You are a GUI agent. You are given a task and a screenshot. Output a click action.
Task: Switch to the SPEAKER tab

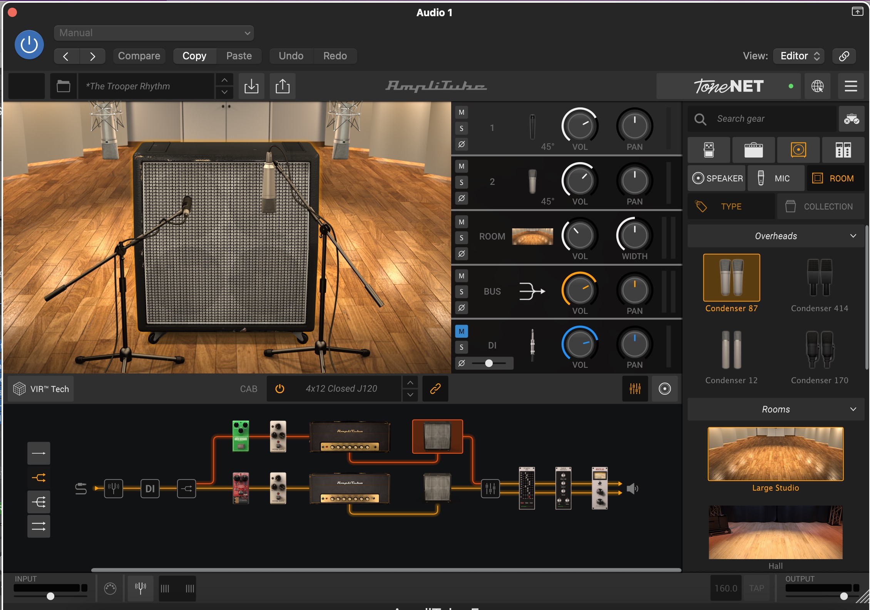(x=717, y=178)
